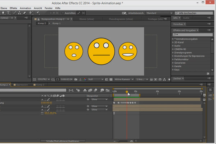Open the Hilfe menu

point(58,8)
